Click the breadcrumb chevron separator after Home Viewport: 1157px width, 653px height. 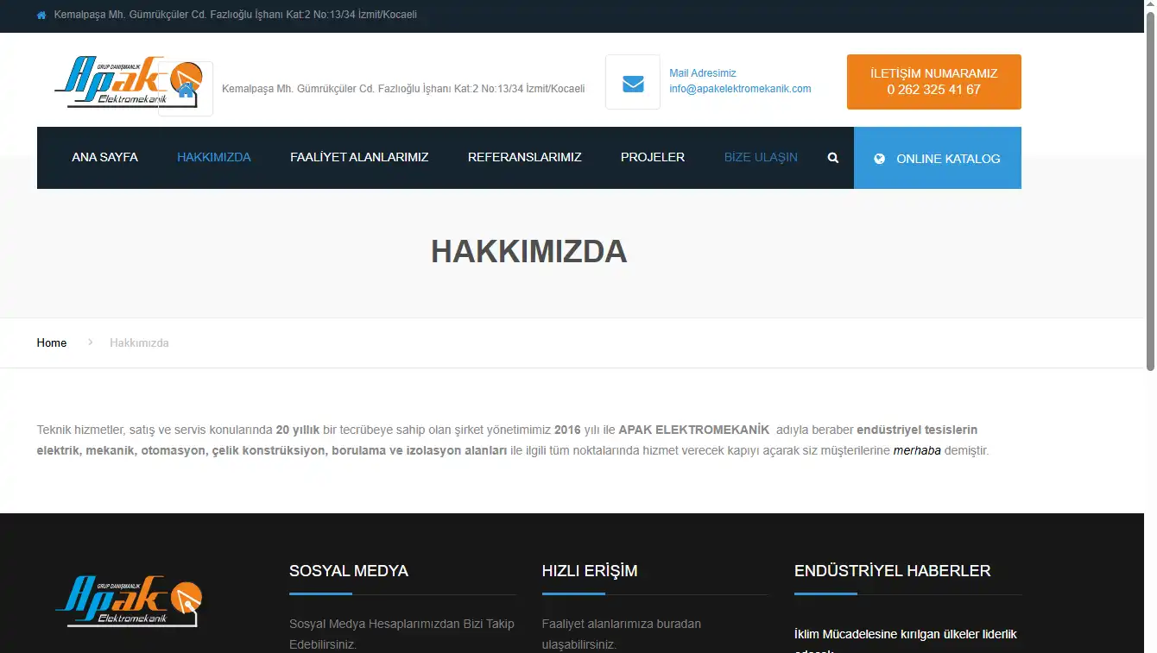tap(90, 342)
